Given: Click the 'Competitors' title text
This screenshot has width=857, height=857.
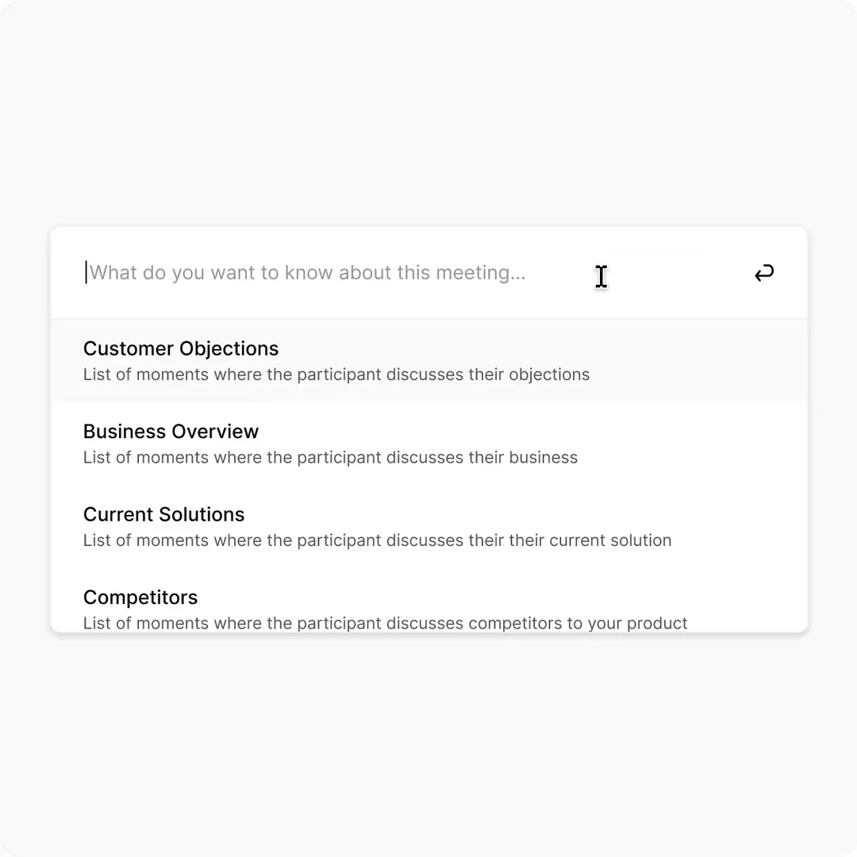Looking at the screenshot, I should coord(140,598).
